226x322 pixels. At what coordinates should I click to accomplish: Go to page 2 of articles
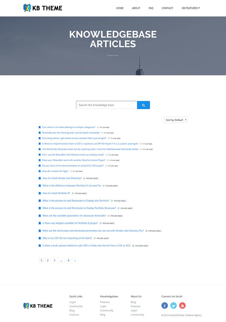tap(48, 260)
